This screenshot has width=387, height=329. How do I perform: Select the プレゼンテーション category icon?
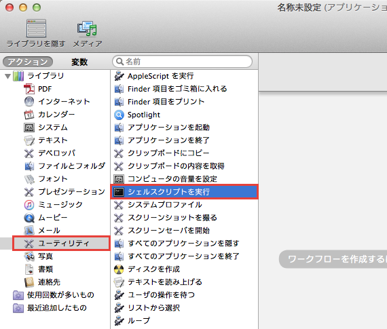(29, 192)
